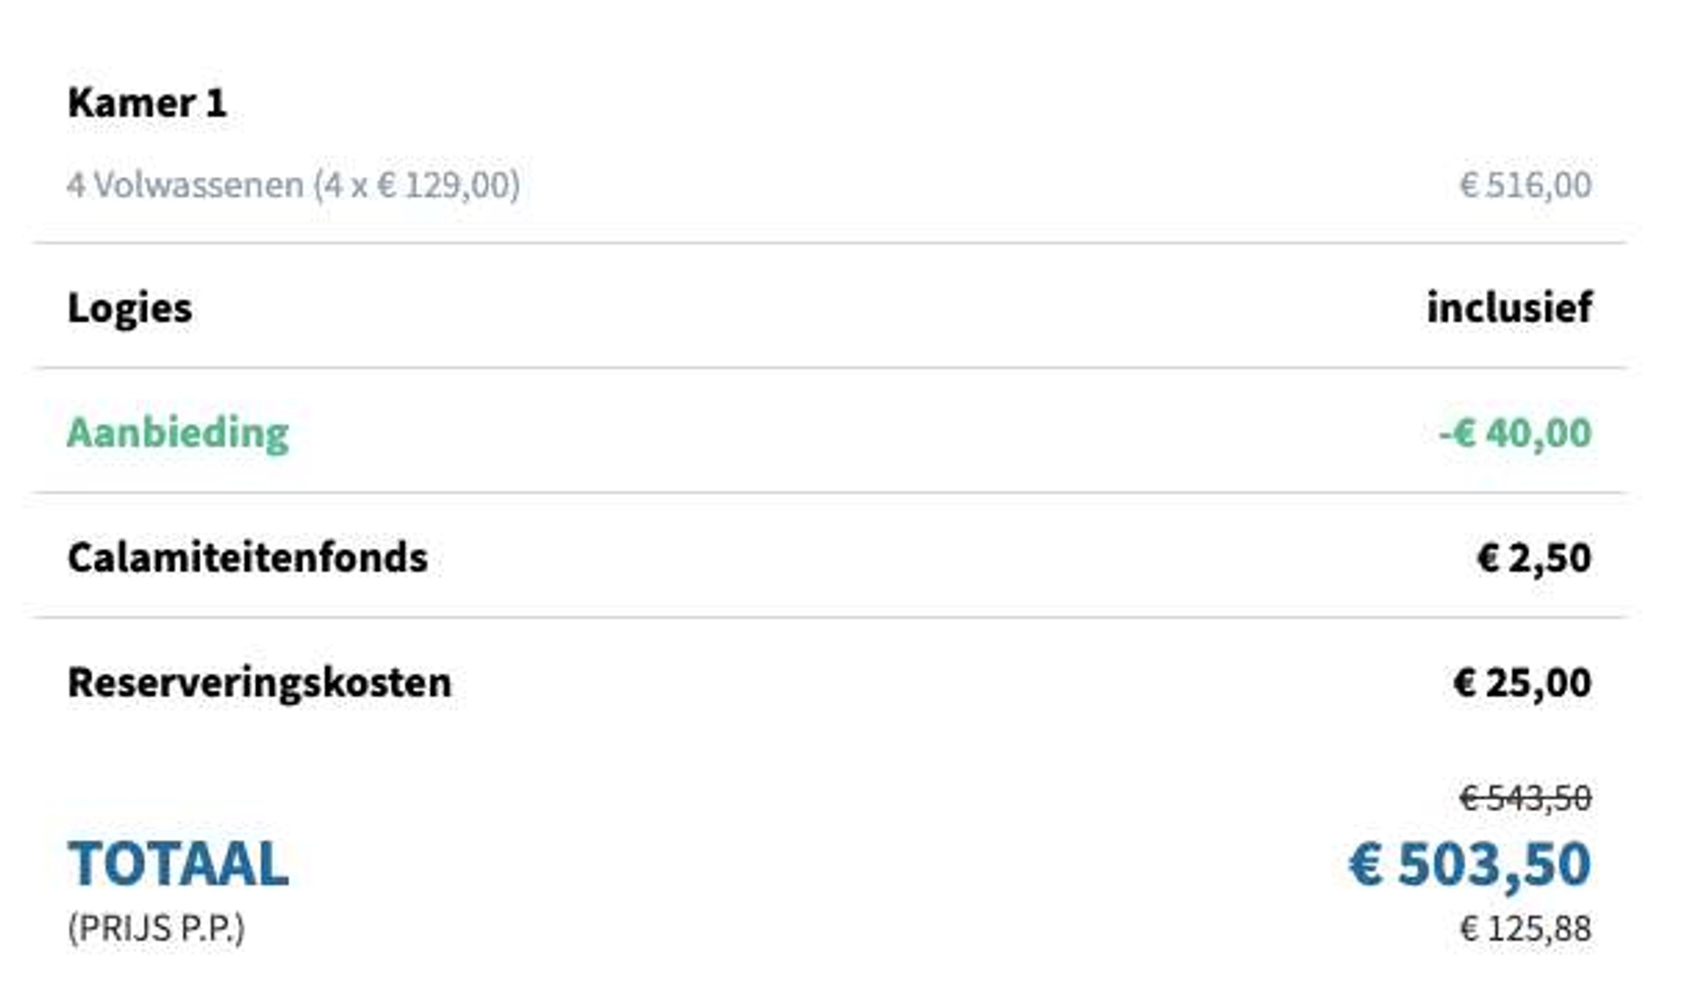Click the € 125,88 per person price
Image resolution: width=1681 pixels, height=996 pixels.
click(x=1525, y=929)
